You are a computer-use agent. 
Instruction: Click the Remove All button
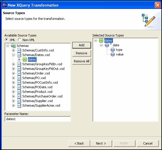(82, 61)
